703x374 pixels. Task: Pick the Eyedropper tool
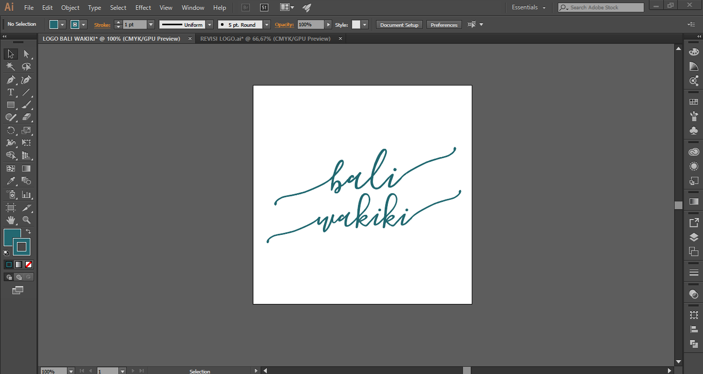click(x=11, y=181)
